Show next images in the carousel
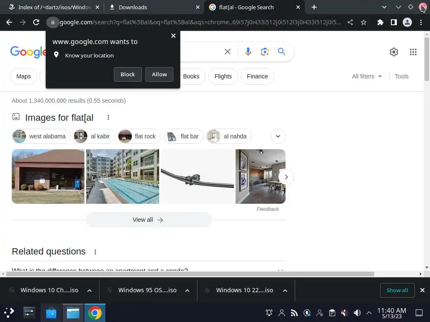 tap(286, 177)
